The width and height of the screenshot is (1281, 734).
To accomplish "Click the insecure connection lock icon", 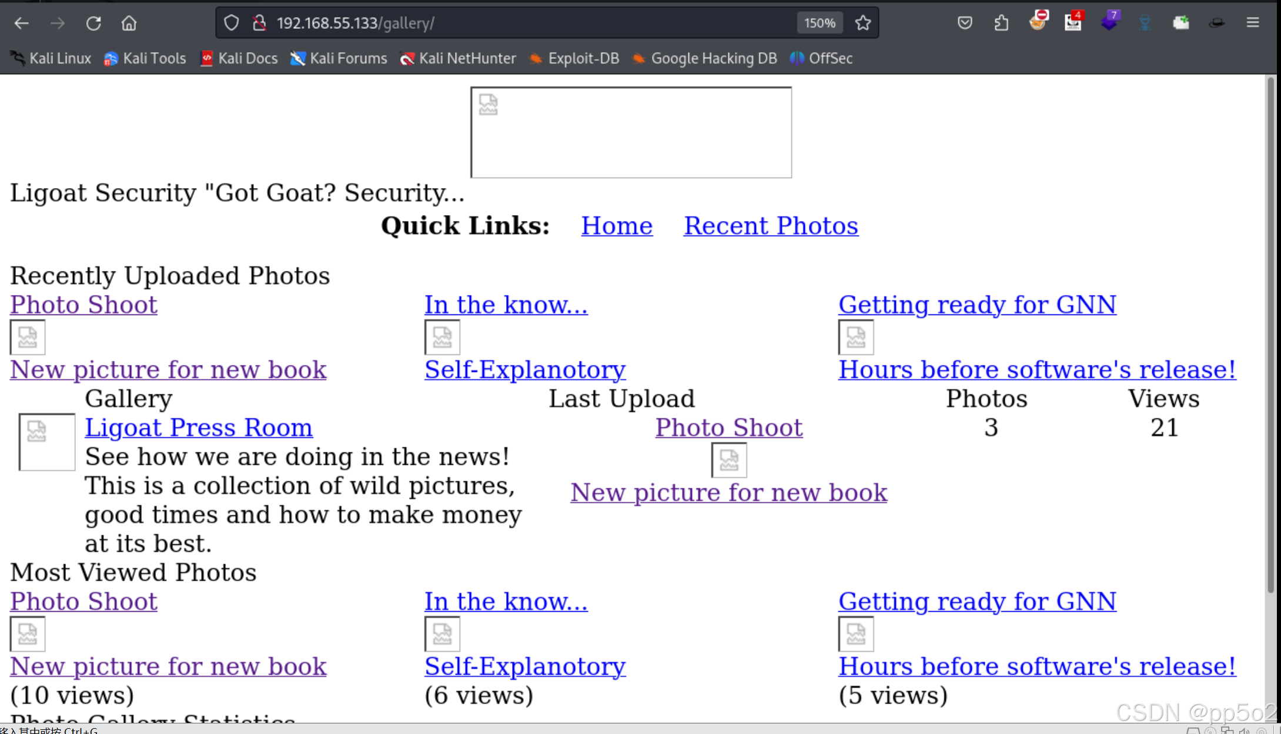I will coord(259,23).
